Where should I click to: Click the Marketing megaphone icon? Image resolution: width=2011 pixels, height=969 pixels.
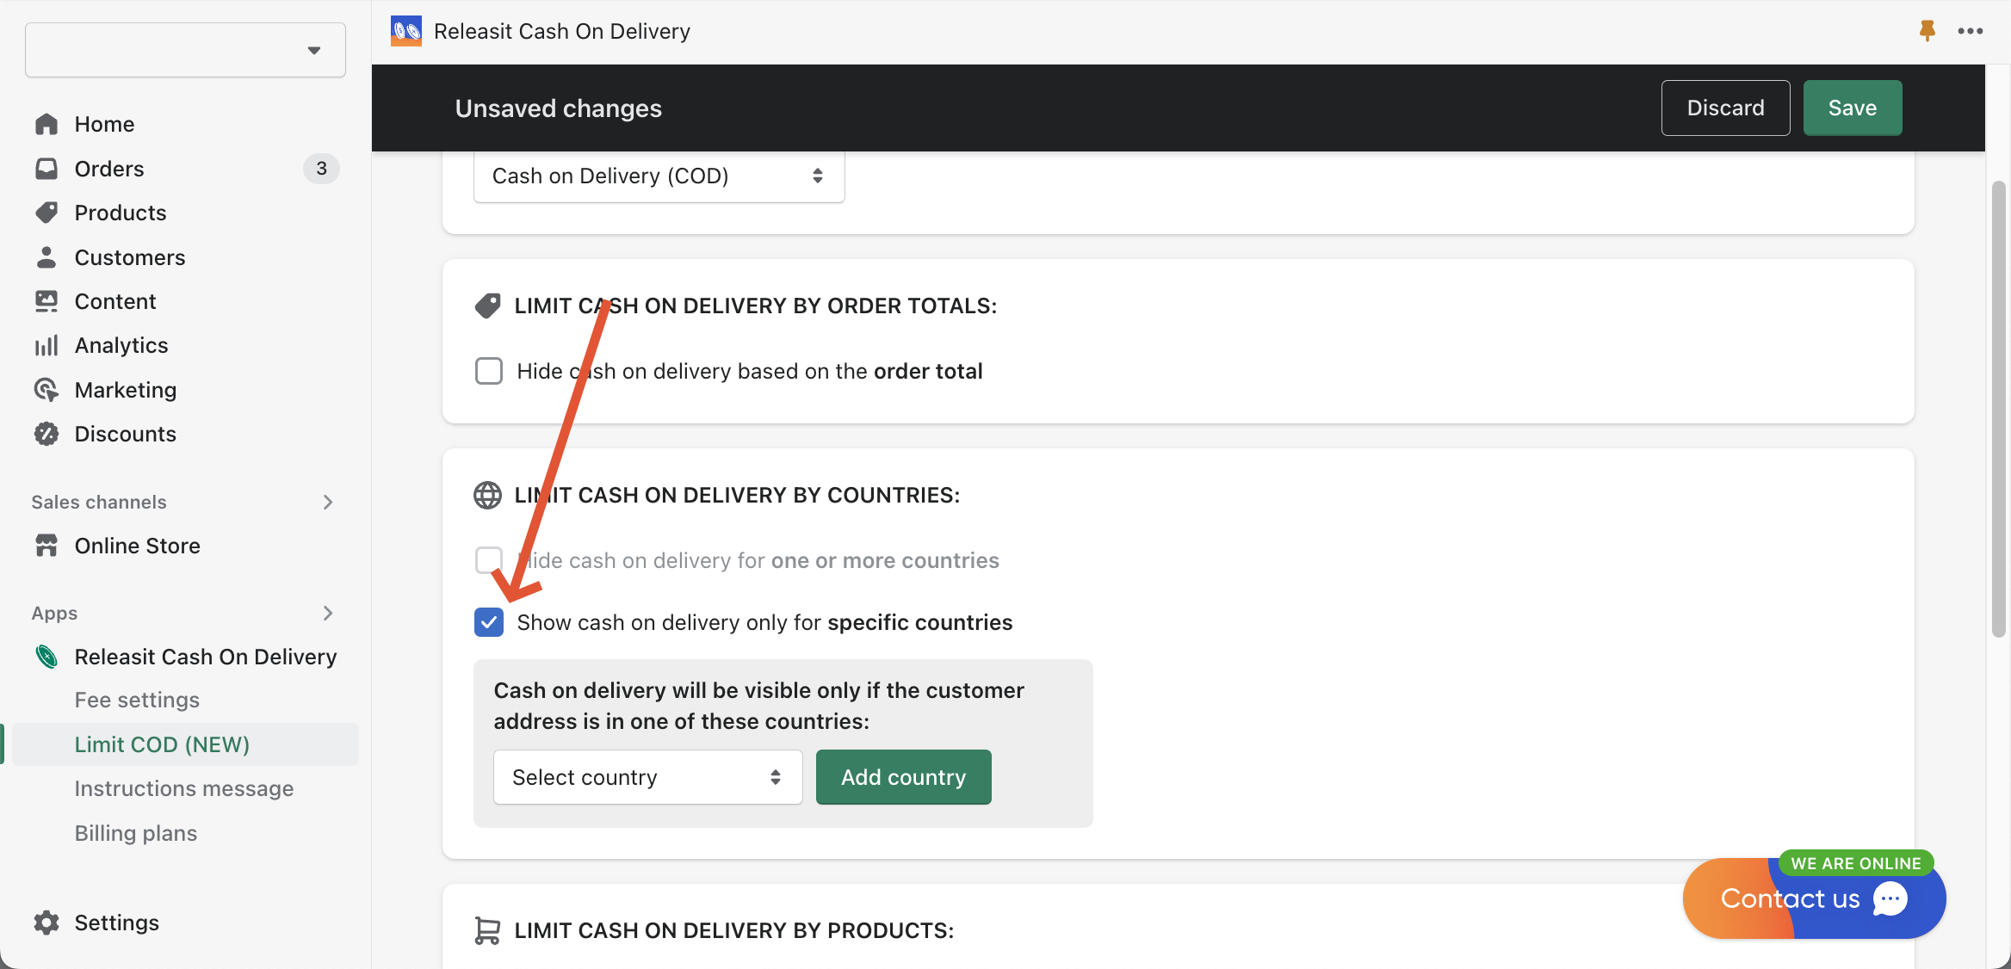(x=47, y=390)
